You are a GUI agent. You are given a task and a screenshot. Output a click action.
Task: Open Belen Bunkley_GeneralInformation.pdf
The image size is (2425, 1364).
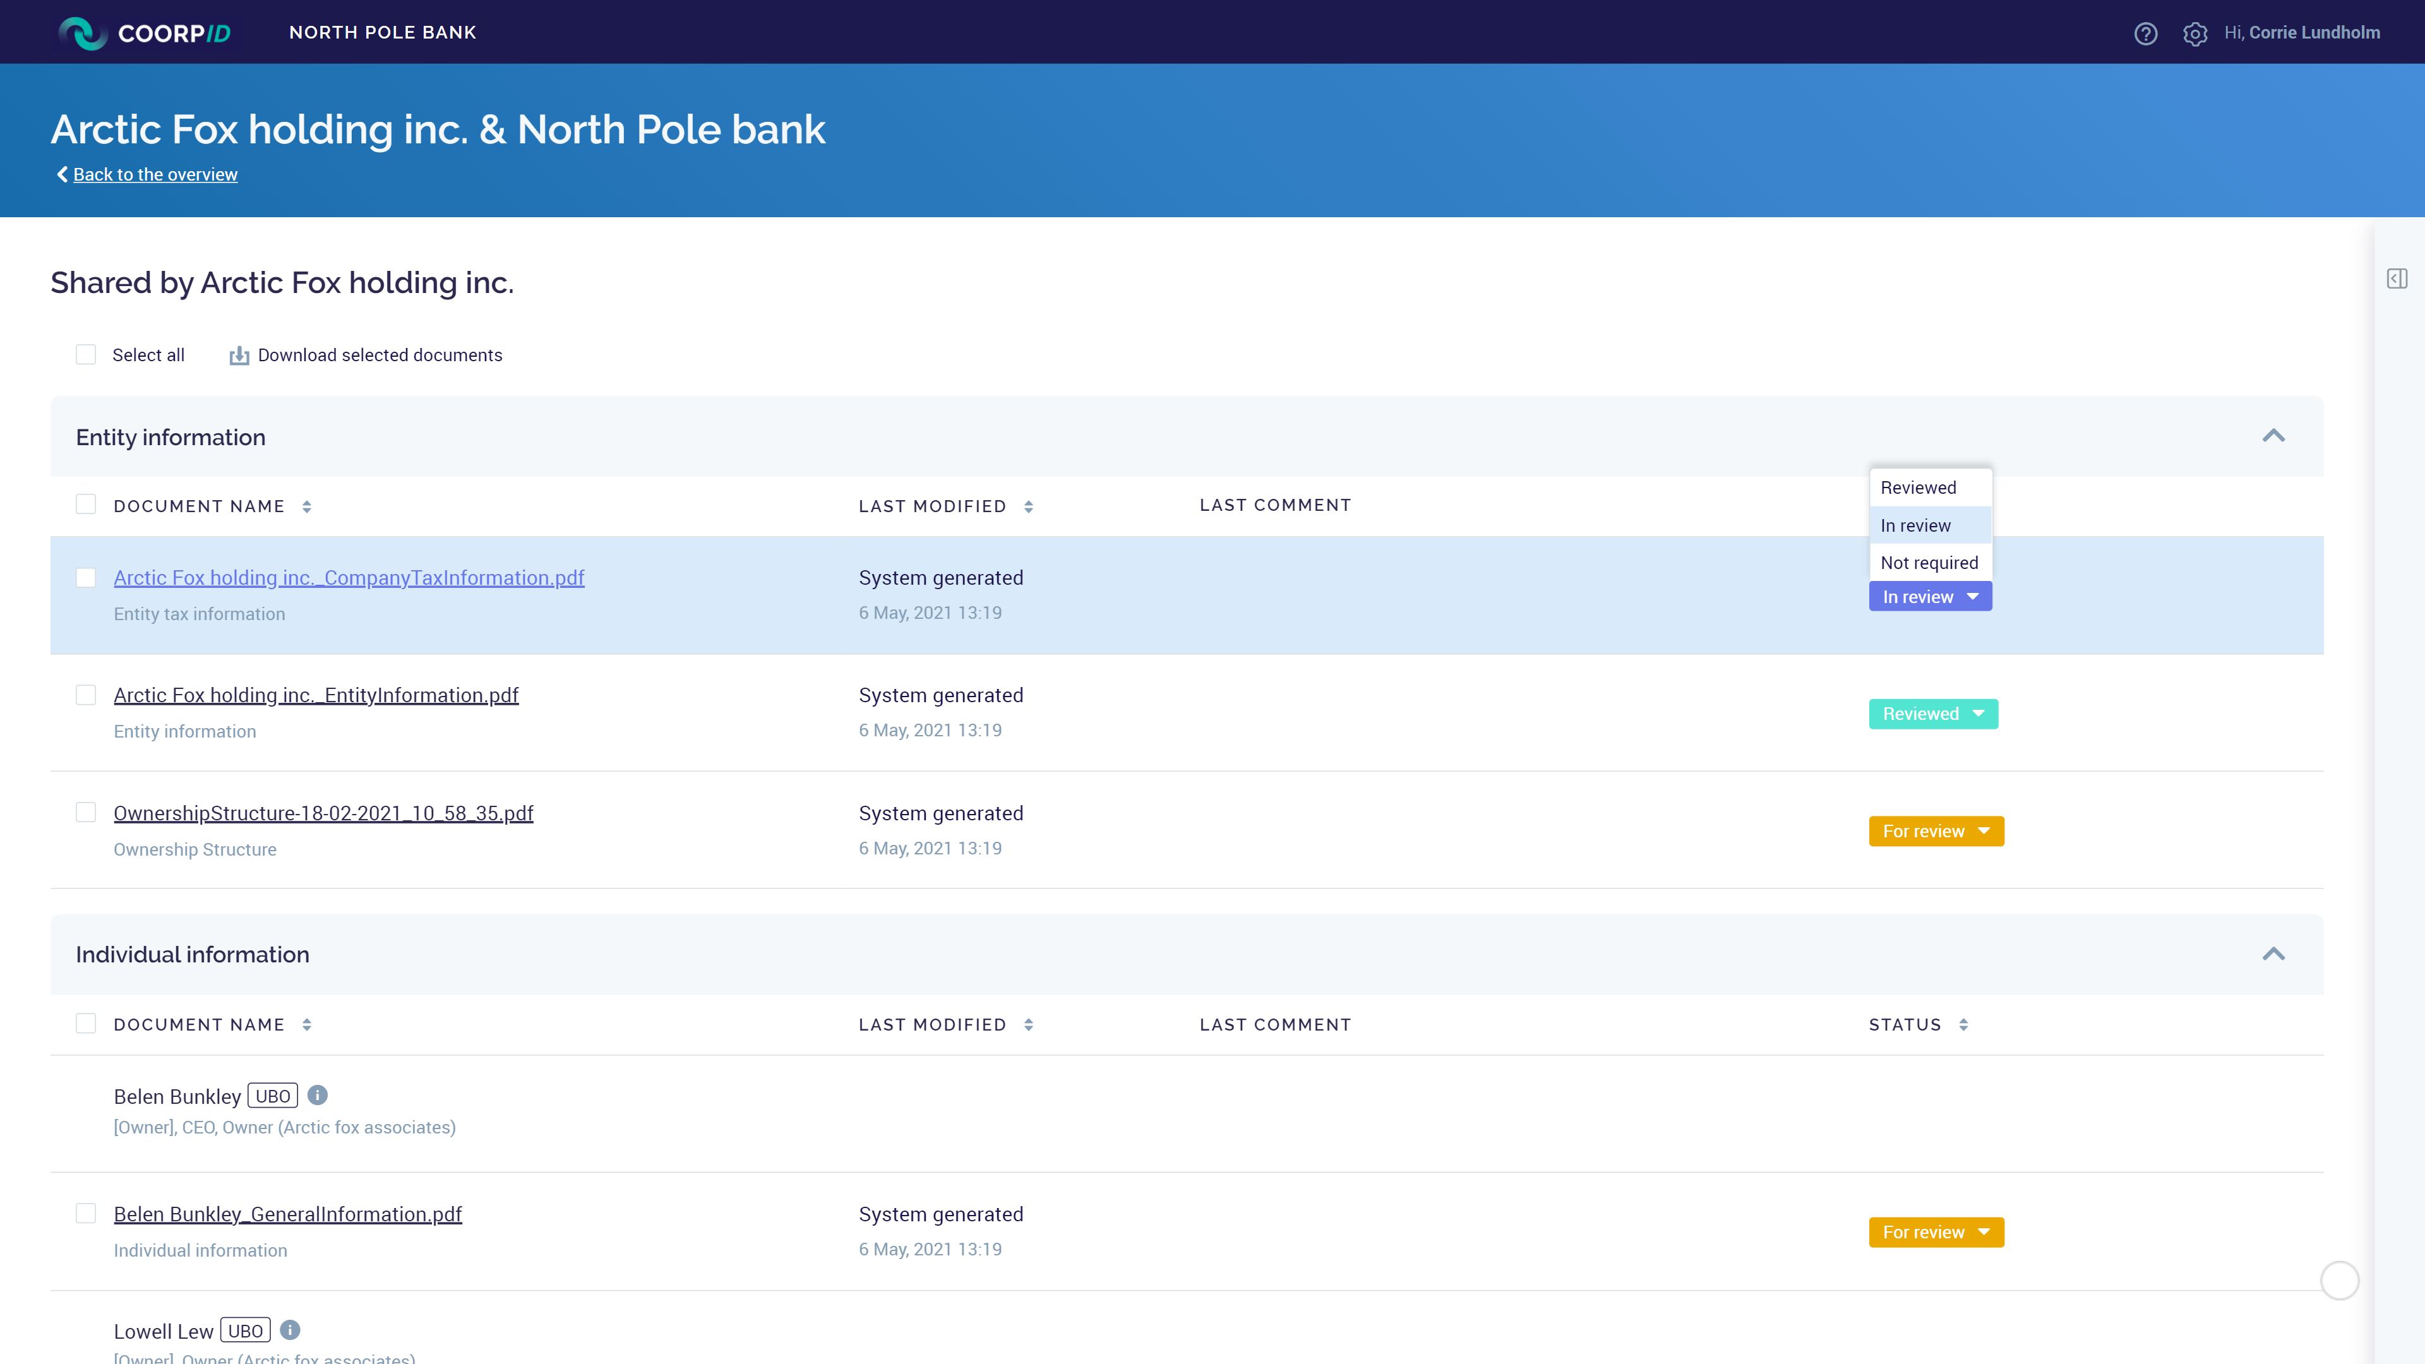pyautogui.click(x=288, y=1214)
